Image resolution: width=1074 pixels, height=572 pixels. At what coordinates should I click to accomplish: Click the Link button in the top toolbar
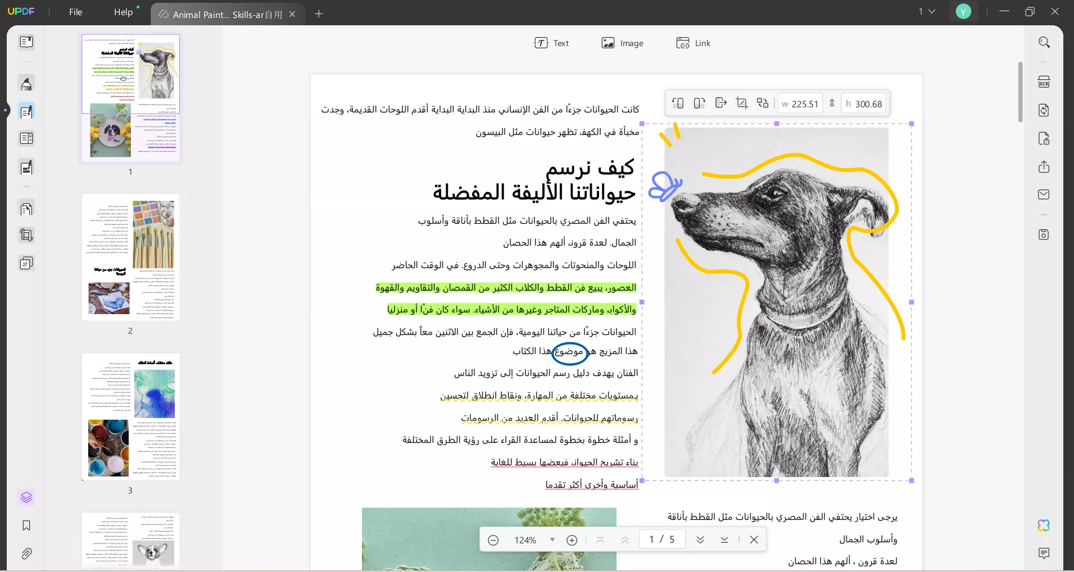694,43
